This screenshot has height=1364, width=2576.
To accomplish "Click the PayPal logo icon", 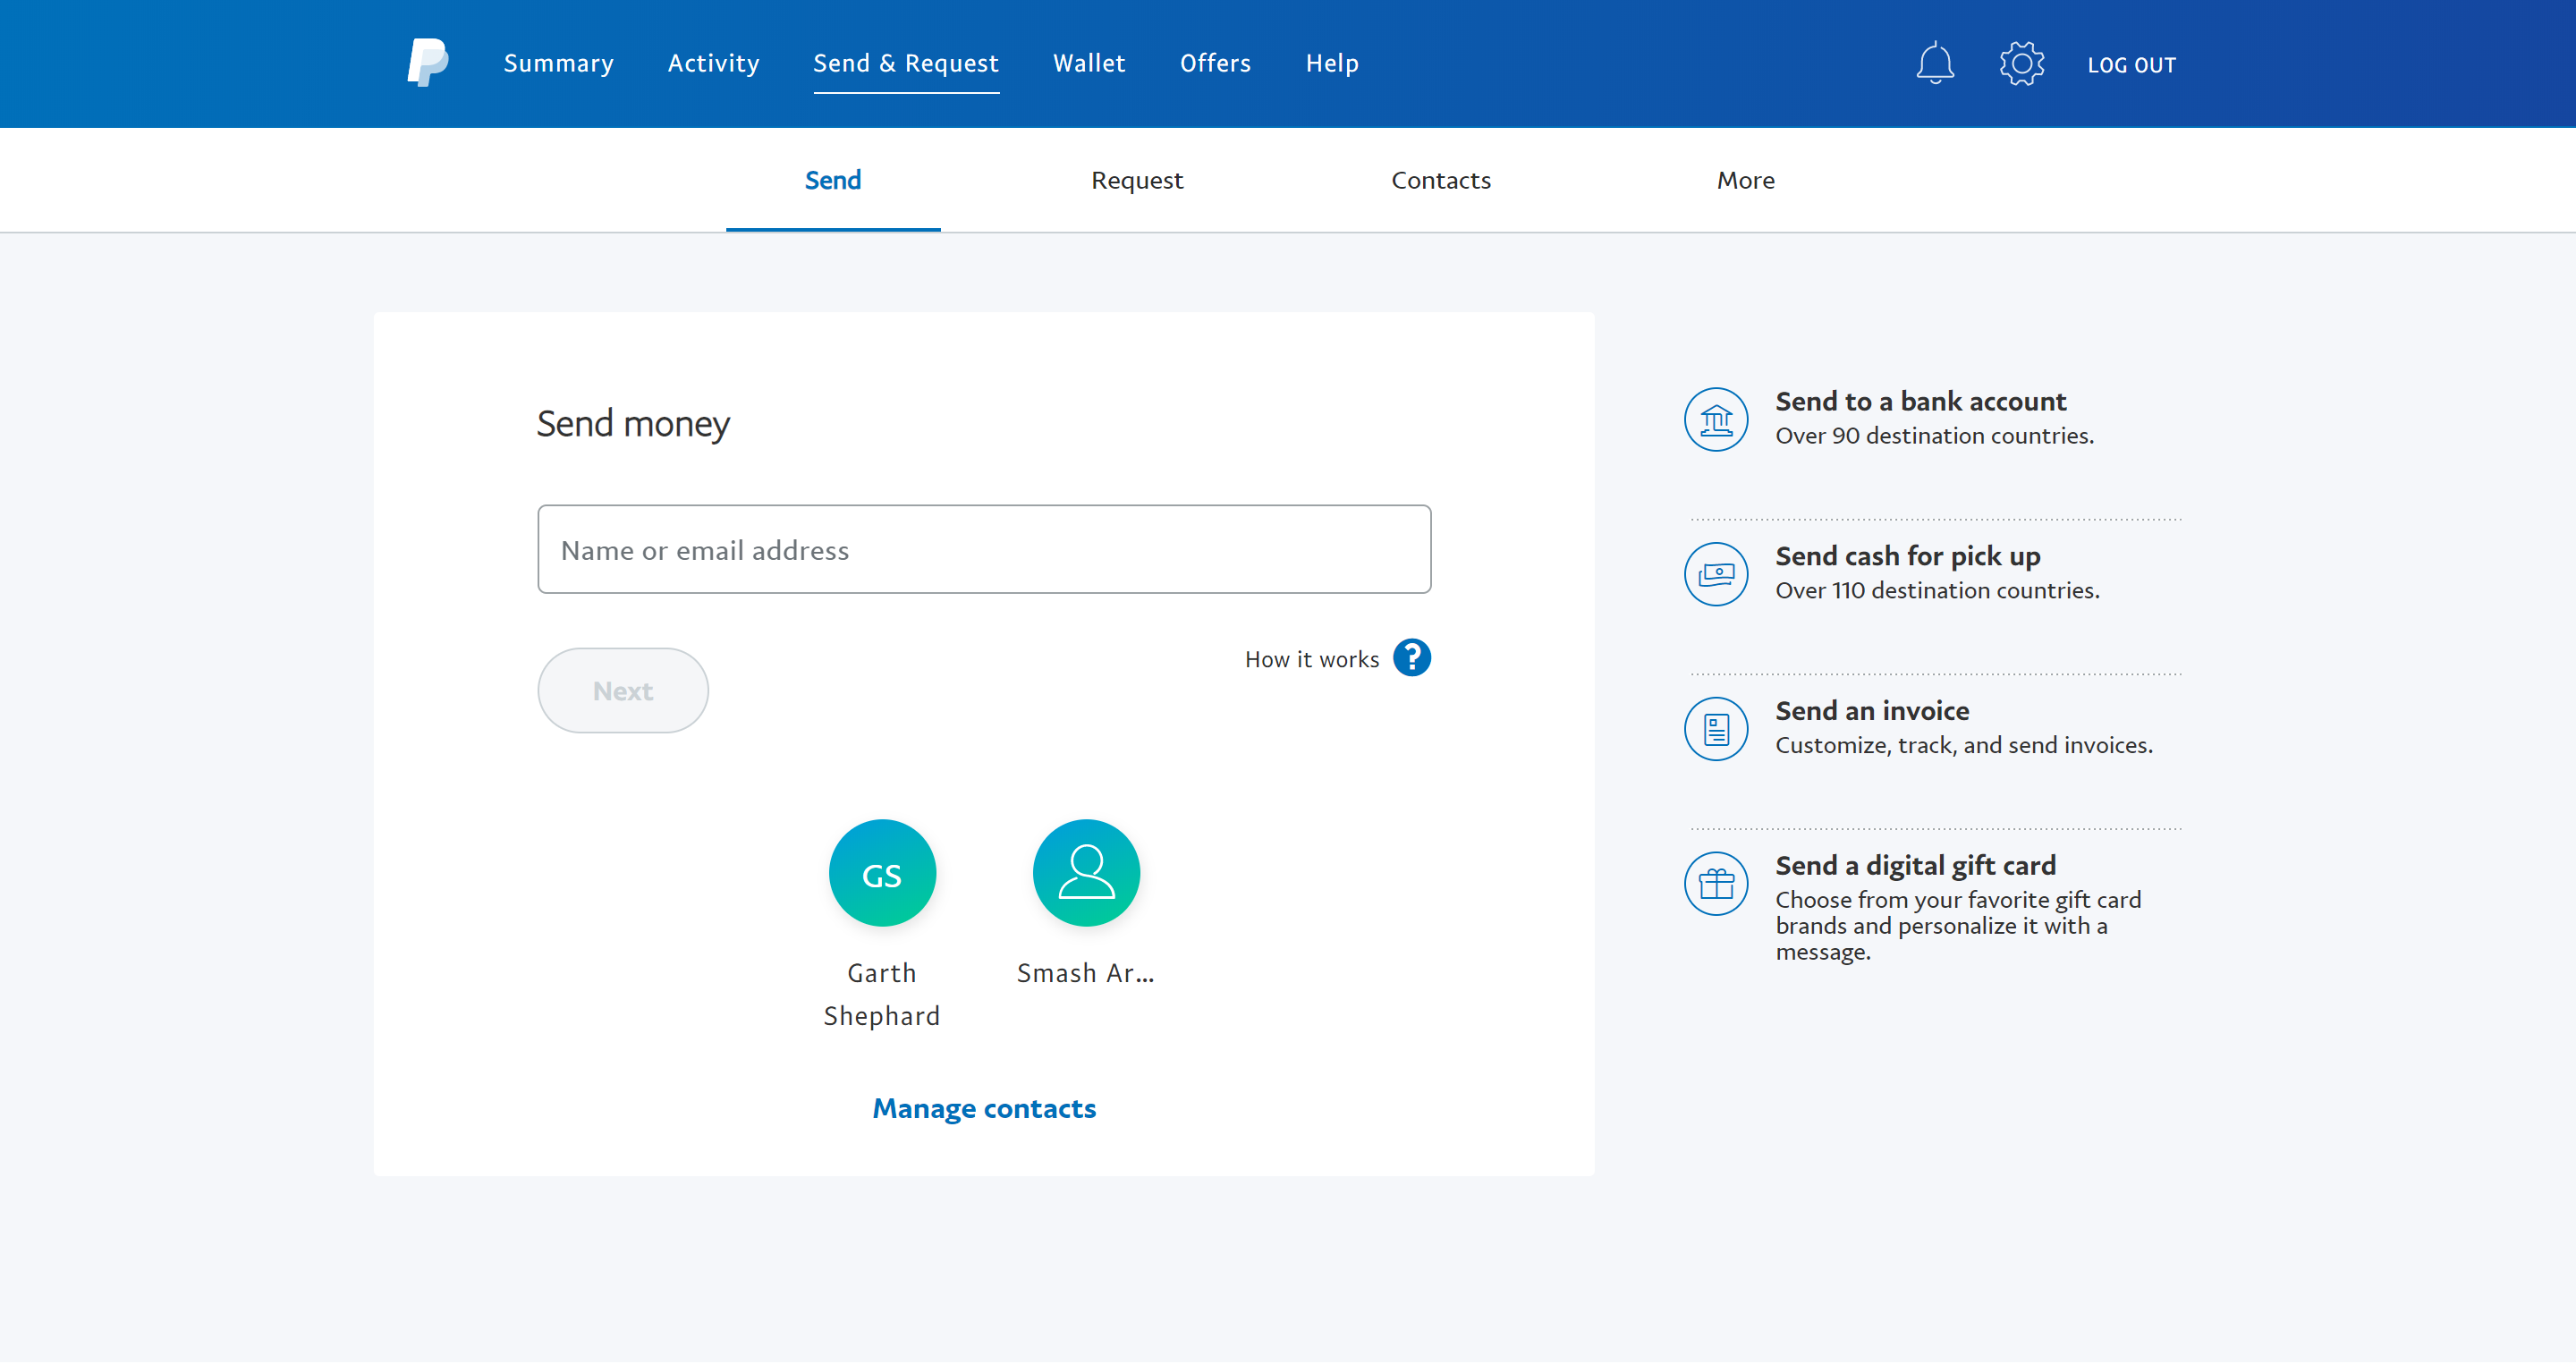I will pyautogui.click(x=428, y=63).
